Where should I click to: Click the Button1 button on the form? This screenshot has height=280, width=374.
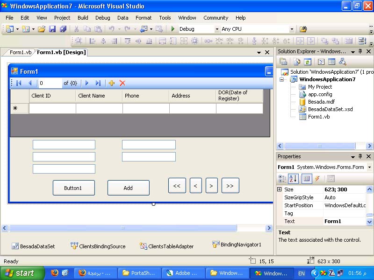(x=74, y=188)
